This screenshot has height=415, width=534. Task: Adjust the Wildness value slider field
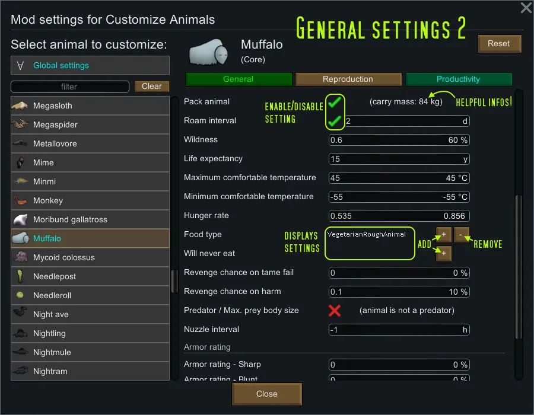tap(399, 140)
